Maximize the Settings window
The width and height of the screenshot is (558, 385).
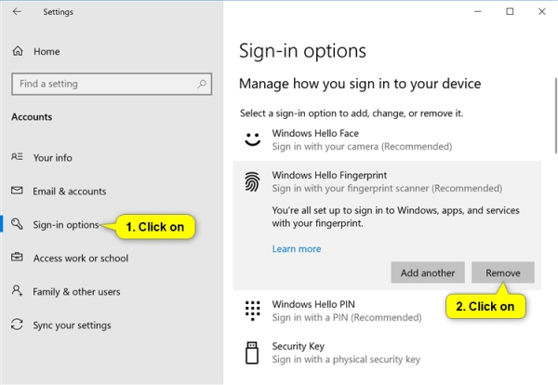510,12
